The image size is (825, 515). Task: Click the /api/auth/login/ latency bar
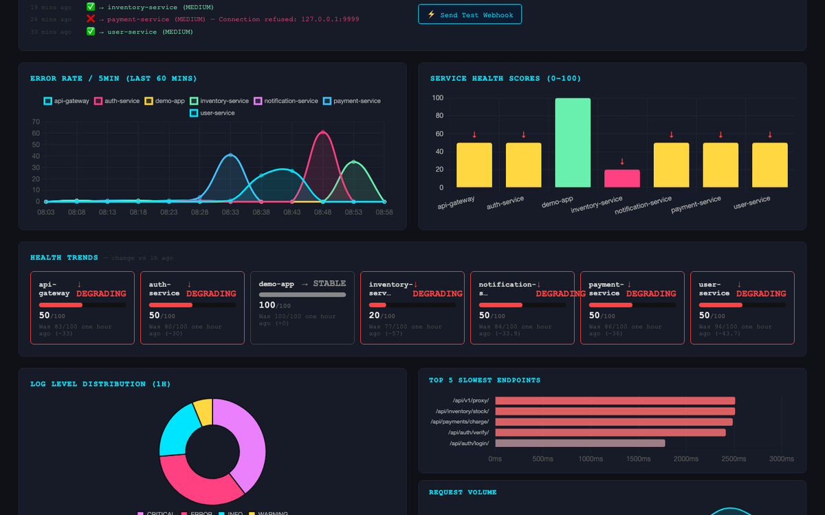point(580,444)
